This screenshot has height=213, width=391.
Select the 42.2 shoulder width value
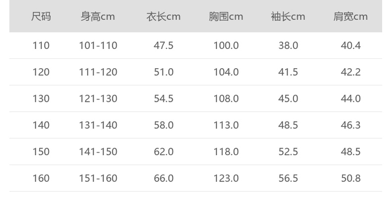click(x=350, y=72)
